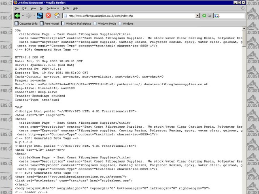Image resolution: width=259 pixels, height=194 pixels.
Task: Click the green Go button beside address bar
Action: [204, 16]
